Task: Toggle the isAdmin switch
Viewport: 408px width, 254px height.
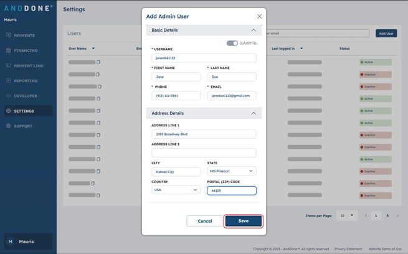Action: click(232, 43)
